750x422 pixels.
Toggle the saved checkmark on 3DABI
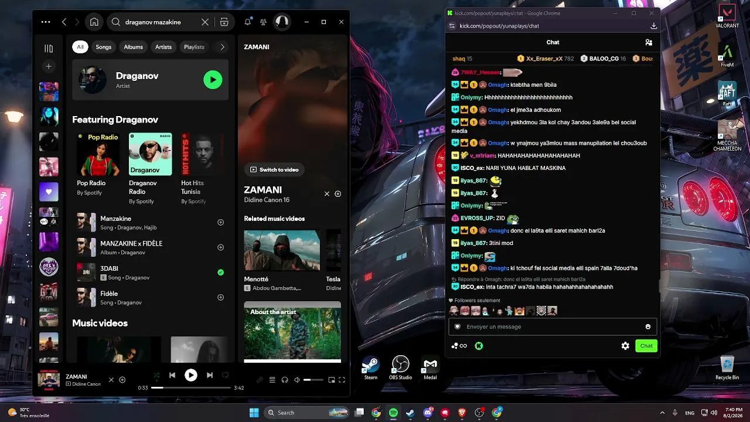[221, 273]
